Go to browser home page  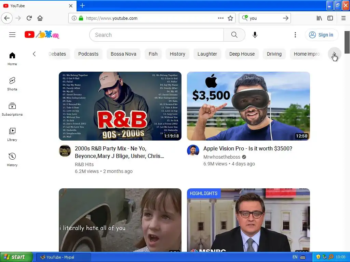click(x=40, y=18)
